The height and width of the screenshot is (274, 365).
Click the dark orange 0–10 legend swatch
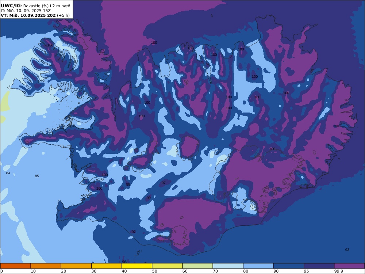16,266
